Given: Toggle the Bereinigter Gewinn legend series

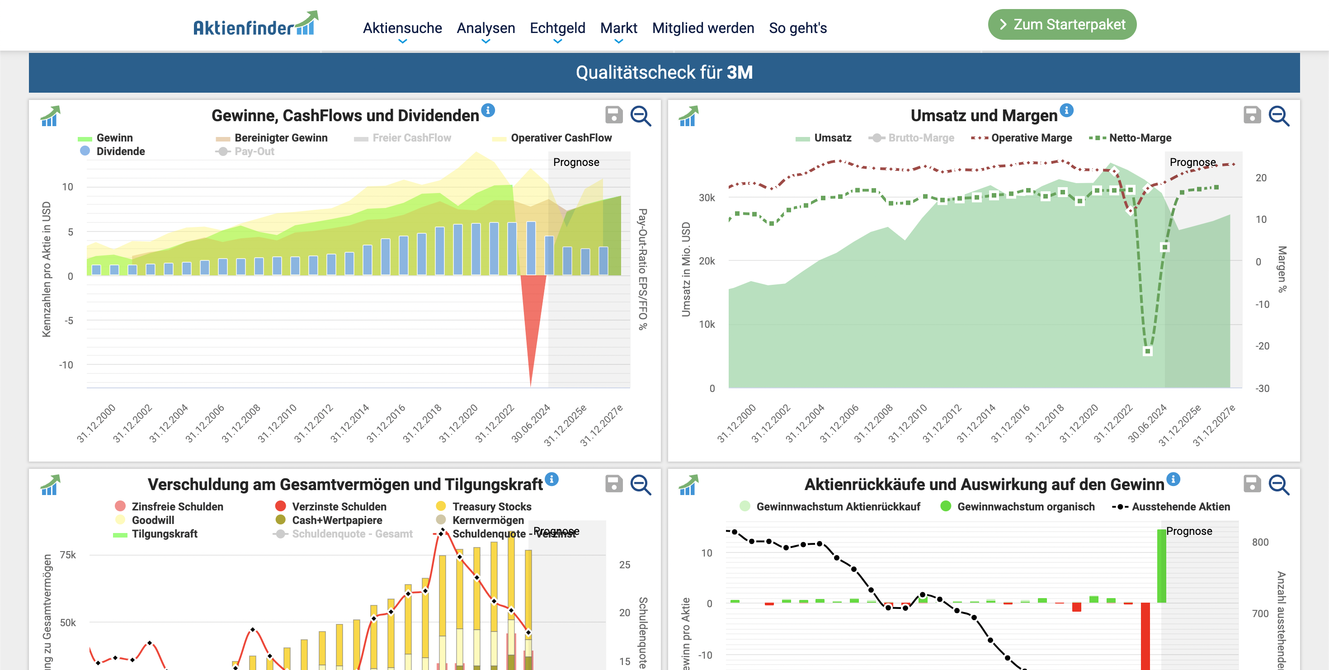Looking at the screenshot, I should (x=271, y=138).
